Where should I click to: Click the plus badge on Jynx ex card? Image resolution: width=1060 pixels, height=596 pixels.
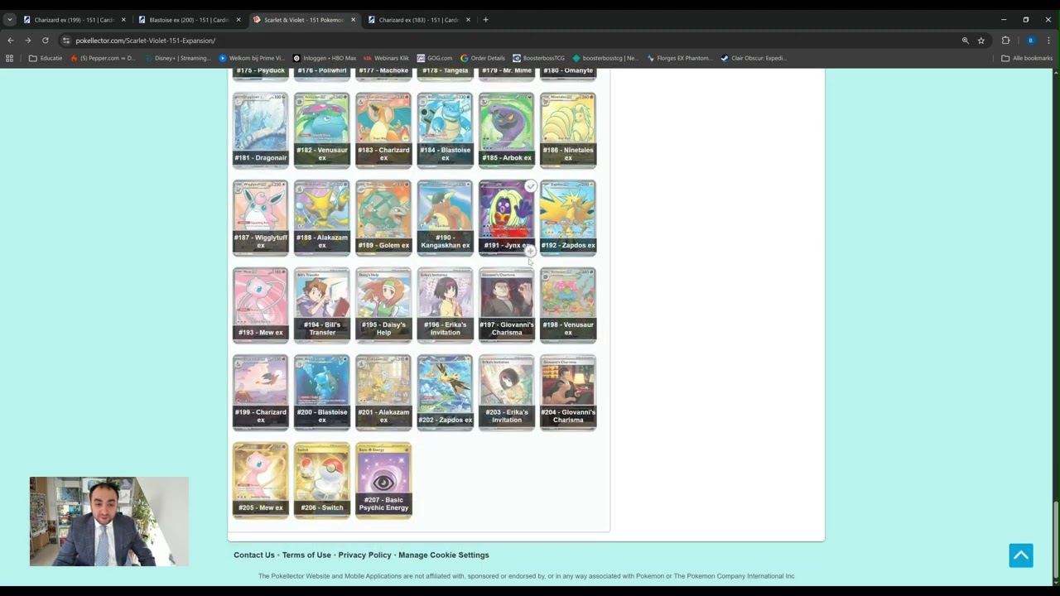pyautogui.click(x=530, y=251)
